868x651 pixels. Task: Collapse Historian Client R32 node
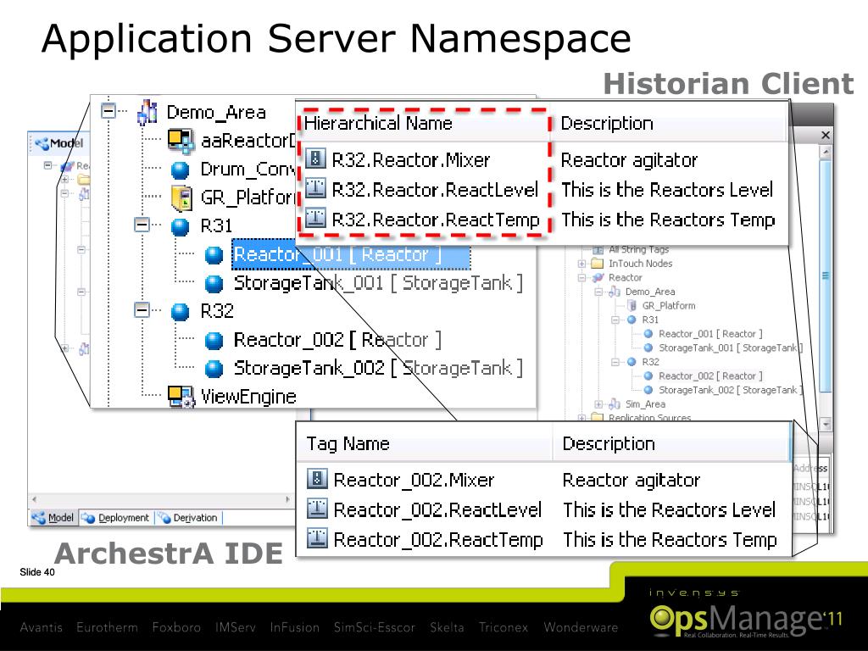point(615,362)
